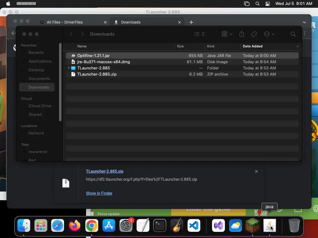Click Force update in TLauncher window

point(108,214)
